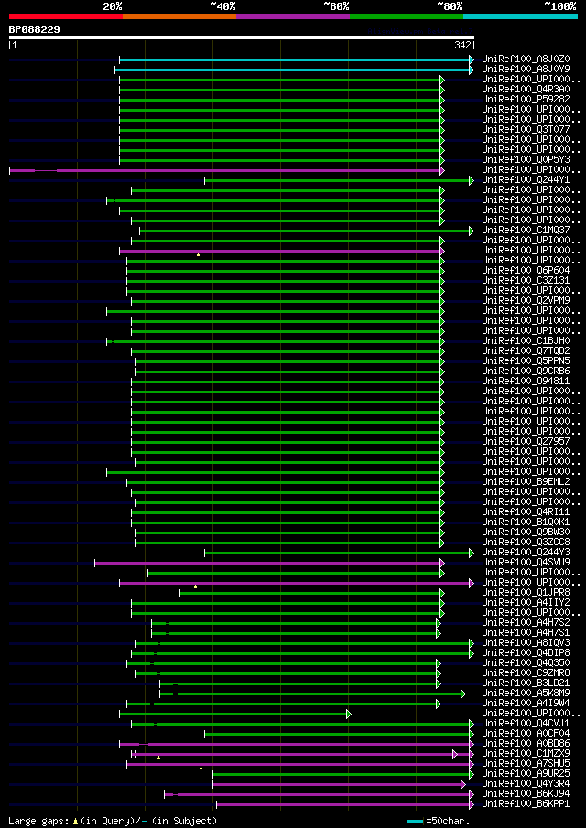Select the UniRef100_C1BJH0 label
Image resolution: width=586 pixels, height=828 pixels.
526,341
